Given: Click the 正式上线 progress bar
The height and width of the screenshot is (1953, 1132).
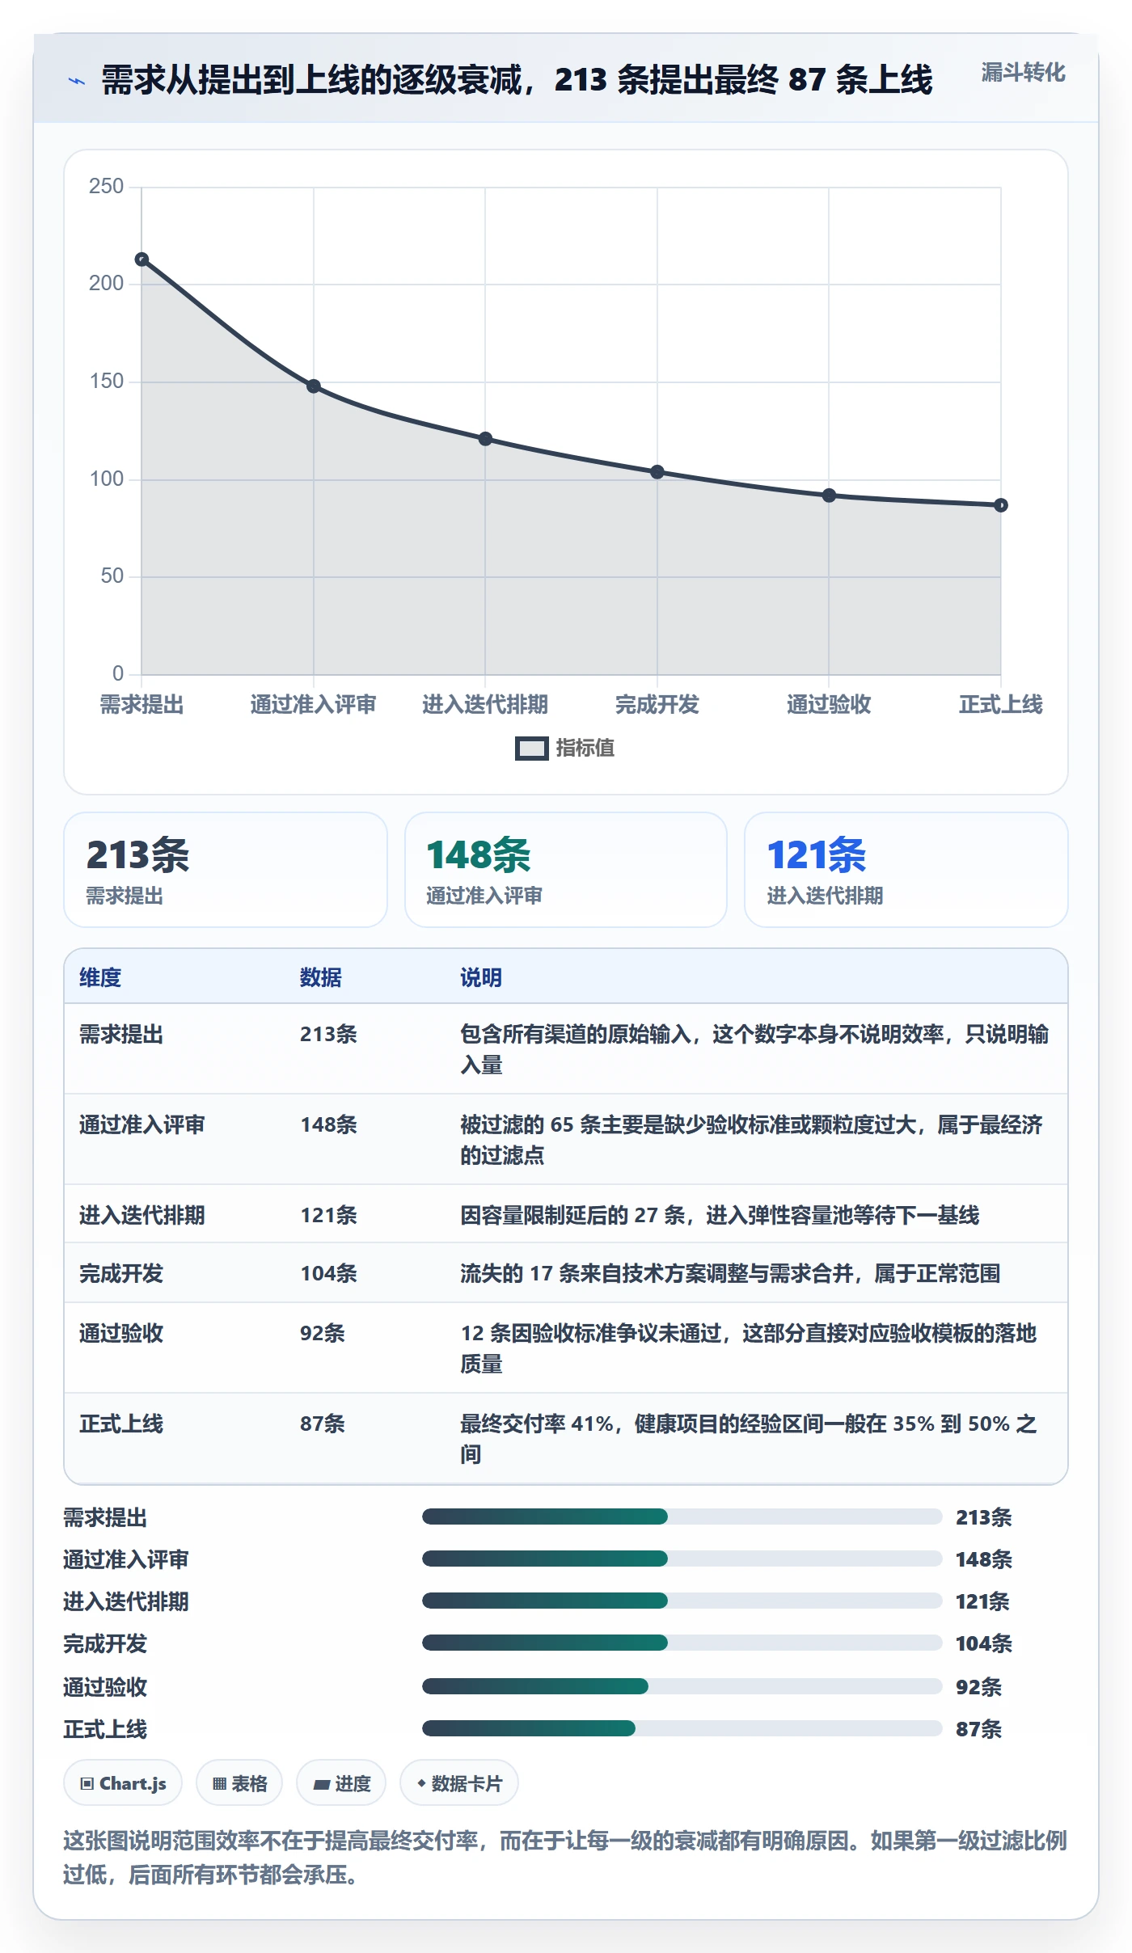Looking at the screenshot, I should click(x=682, y=1728).
